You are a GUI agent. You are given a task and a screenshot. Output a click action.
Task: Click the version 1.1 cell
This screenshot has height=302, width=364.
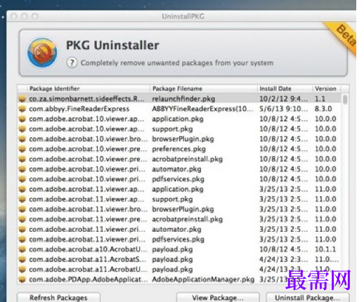(320, 99)
